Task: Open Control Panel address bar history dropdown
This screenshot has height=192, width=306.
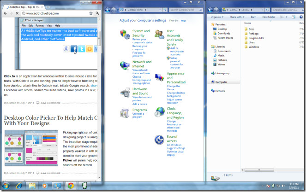Action: coord(160,10)
